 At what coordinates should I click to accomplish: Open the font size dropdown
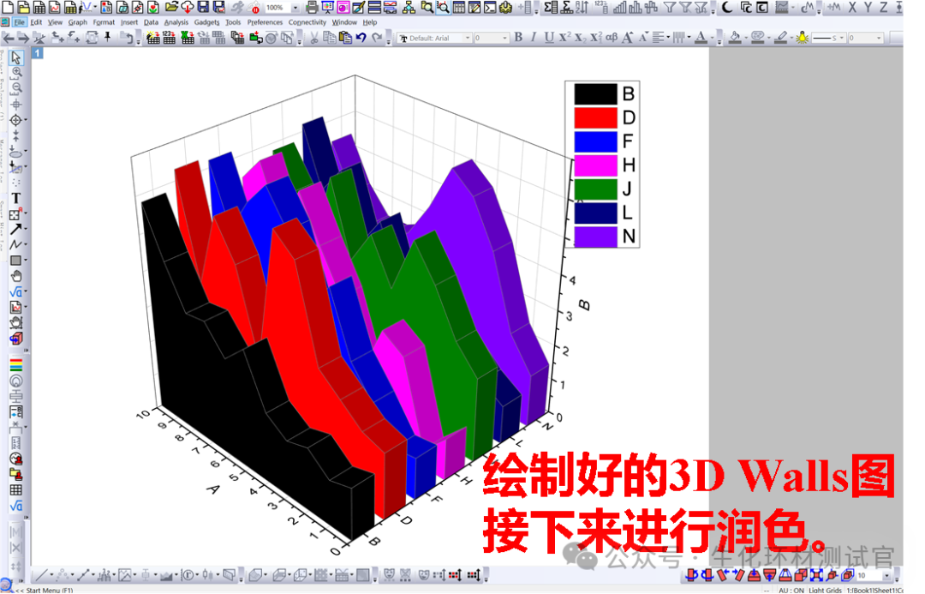point(505,38)
